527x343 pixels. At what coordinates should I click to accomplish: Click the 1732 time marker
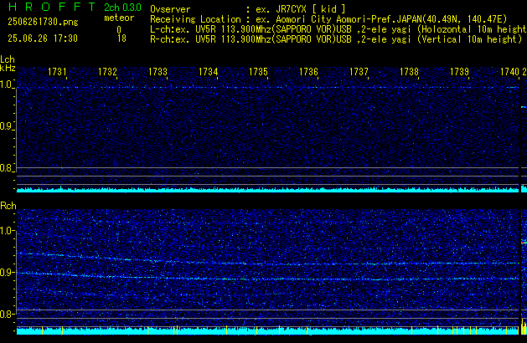[x=107, y=72]
